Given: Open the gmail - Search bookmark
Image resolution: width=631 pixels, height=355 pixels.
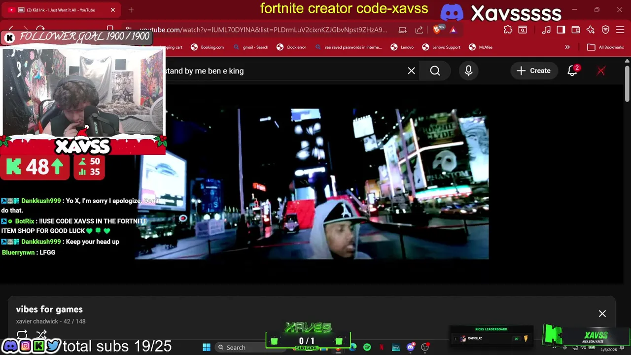Looking at the screenshot, I should tap(250, 47).
